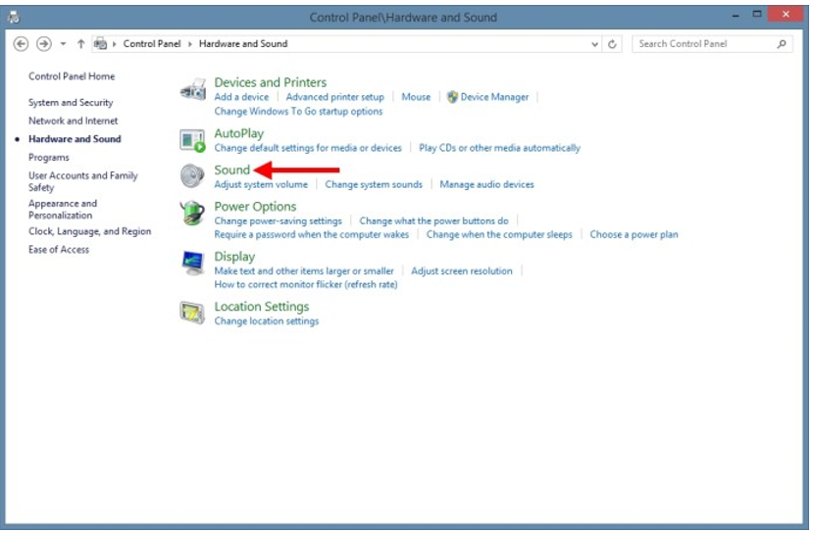Open Adjust screen resolution link

461,271
